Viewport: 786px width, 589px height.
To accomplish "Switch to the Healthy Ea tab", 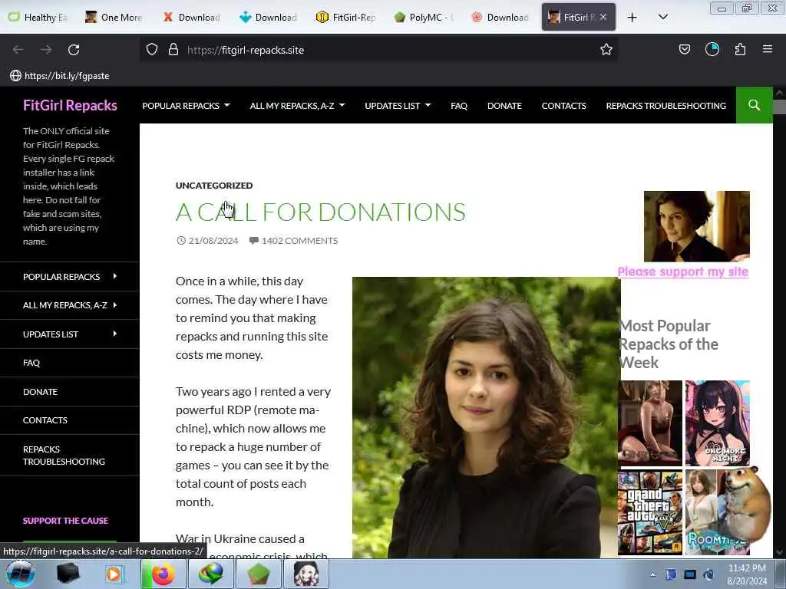I will [x=38, y=17].
